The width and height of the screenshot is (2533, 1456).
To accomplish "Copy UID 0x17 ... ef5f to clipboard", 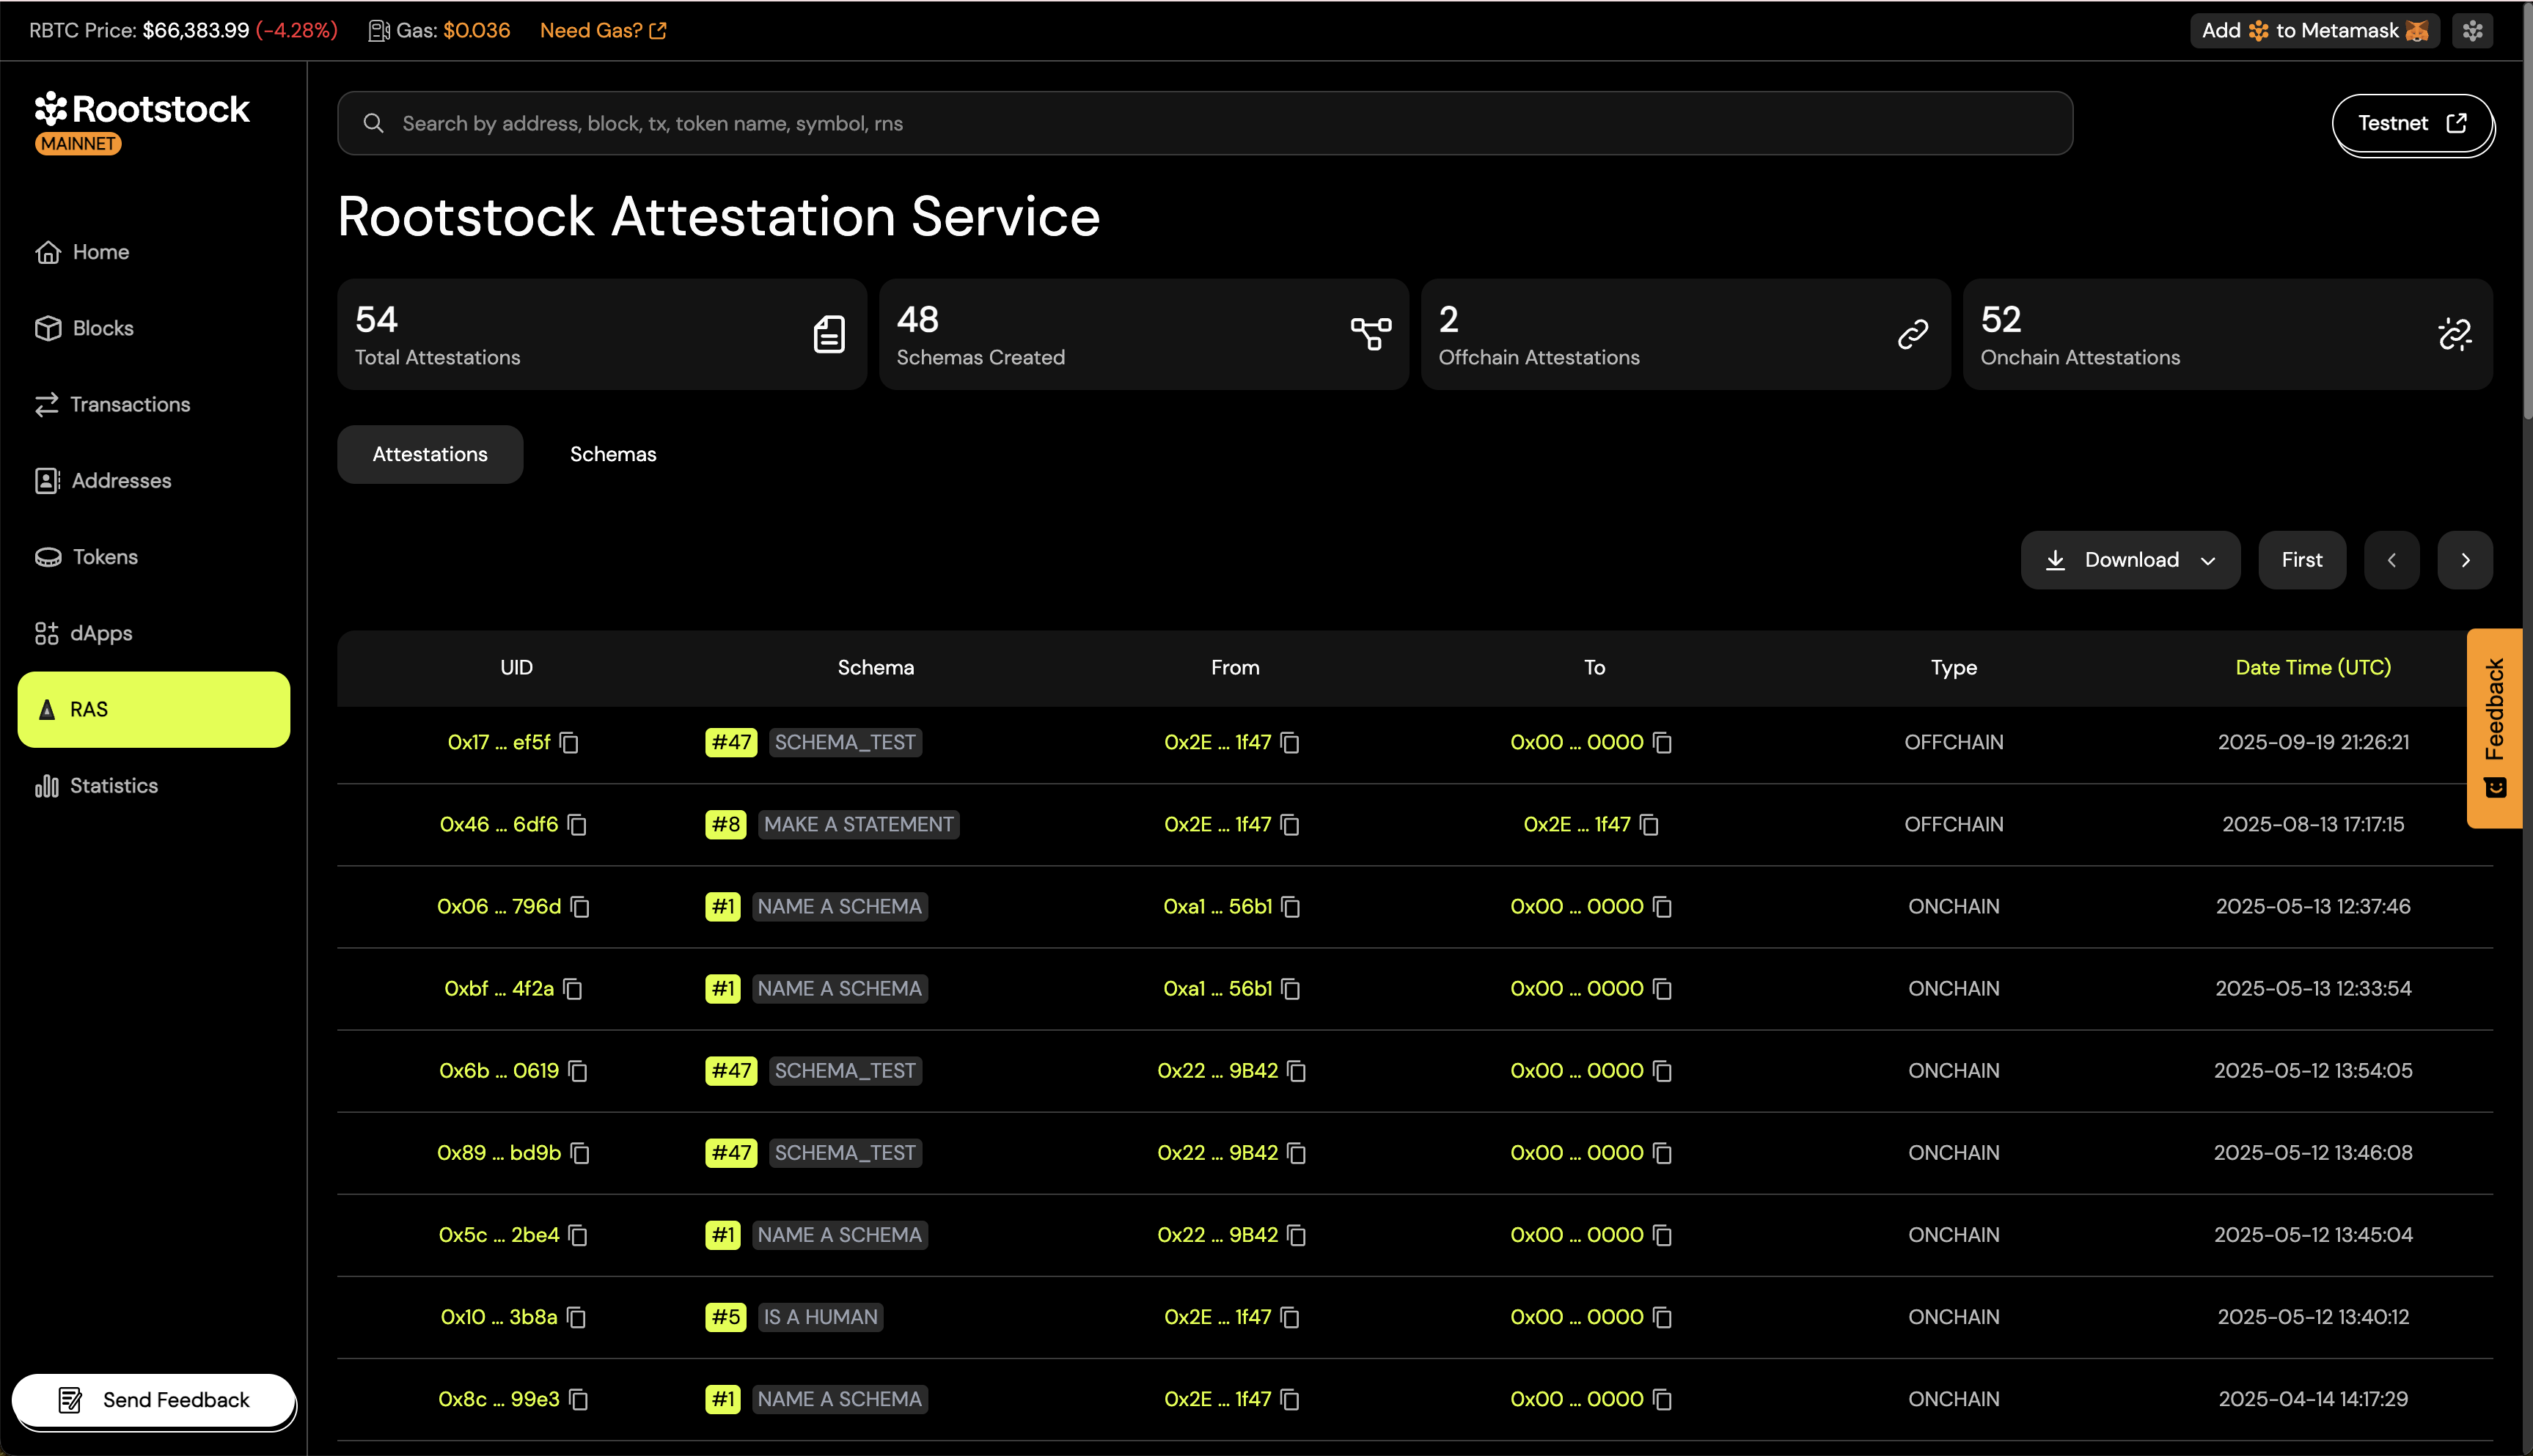I will (x=569, y=743).
